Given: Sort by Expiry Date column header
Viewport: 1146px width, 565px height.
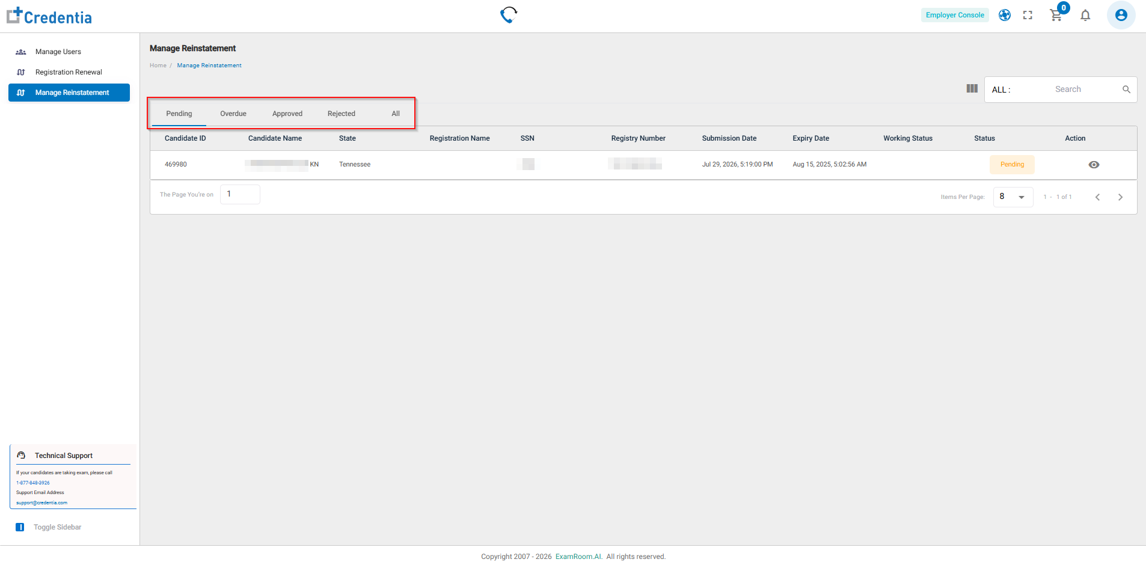Looking at the screenshot, I should pos(810,138).
